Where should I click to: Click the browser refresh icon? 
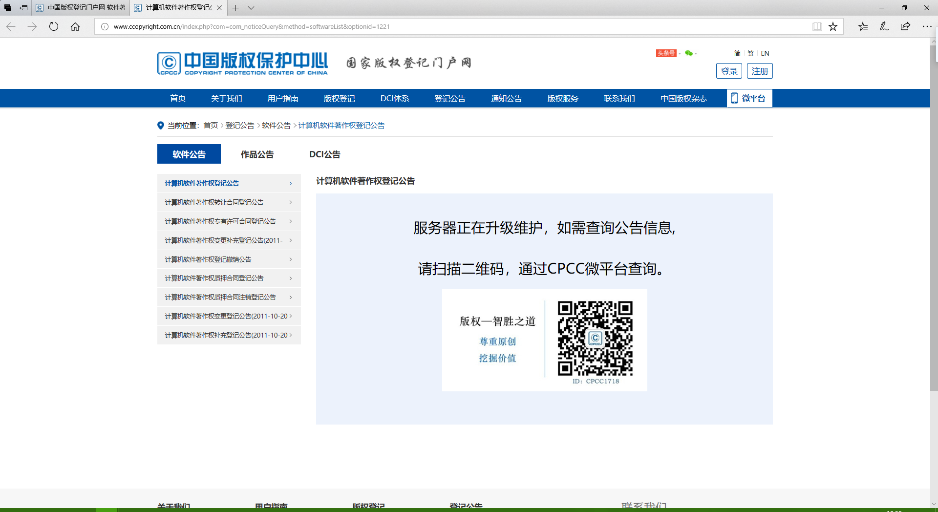pyautogui.click(x=54, y=26)
